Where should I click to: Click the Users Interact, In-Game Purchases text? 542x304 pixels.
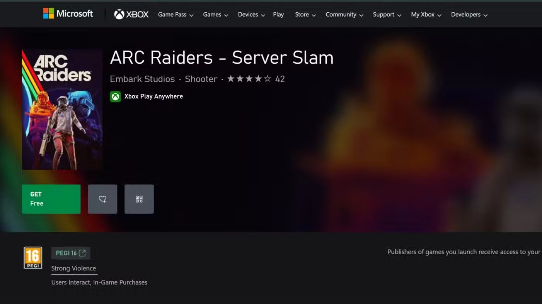pos(99,282)
